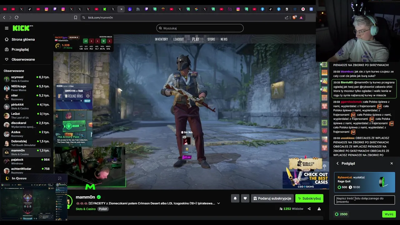Click the Subskrybuj button
Image resolution: width=400 pixels, height=225 pixels.
(x=309, y=198)
